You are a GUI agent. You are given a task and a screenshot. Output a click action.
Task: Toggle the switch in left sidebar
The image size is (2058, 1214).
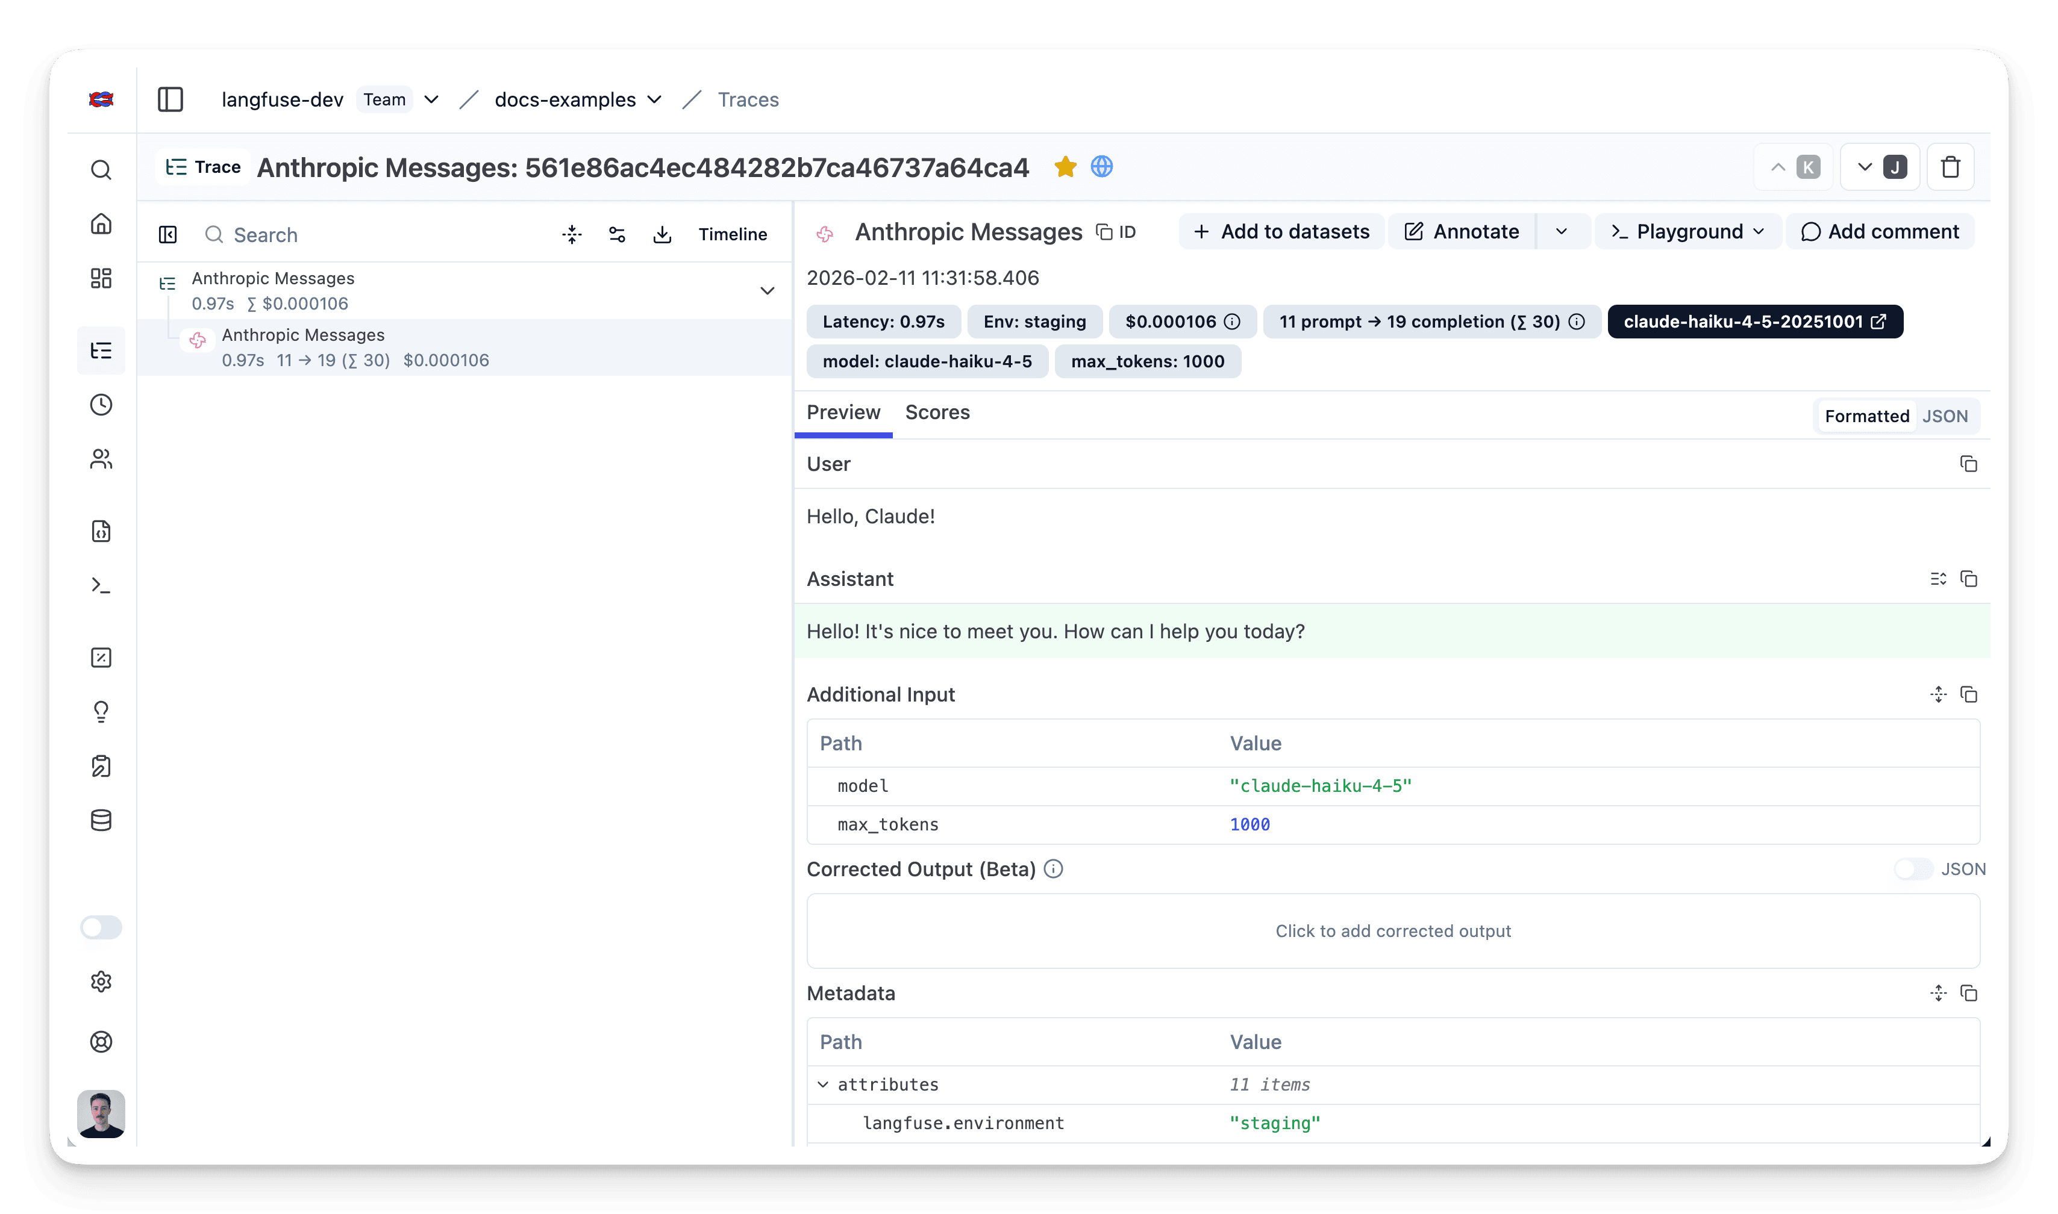point(101,927)
